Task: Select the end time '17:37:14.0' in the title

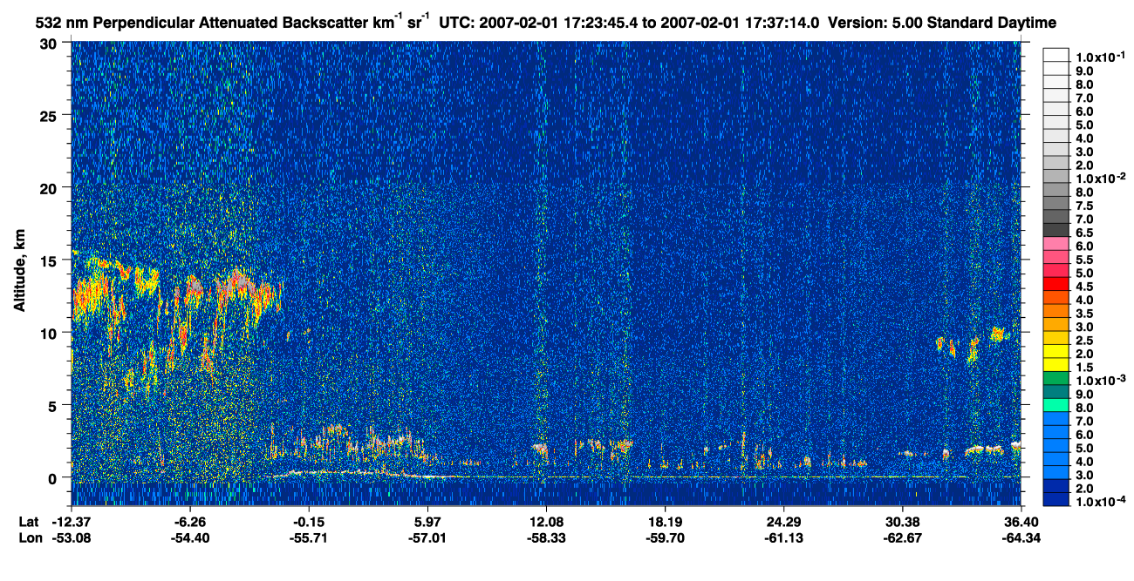Action: [783, 21]
